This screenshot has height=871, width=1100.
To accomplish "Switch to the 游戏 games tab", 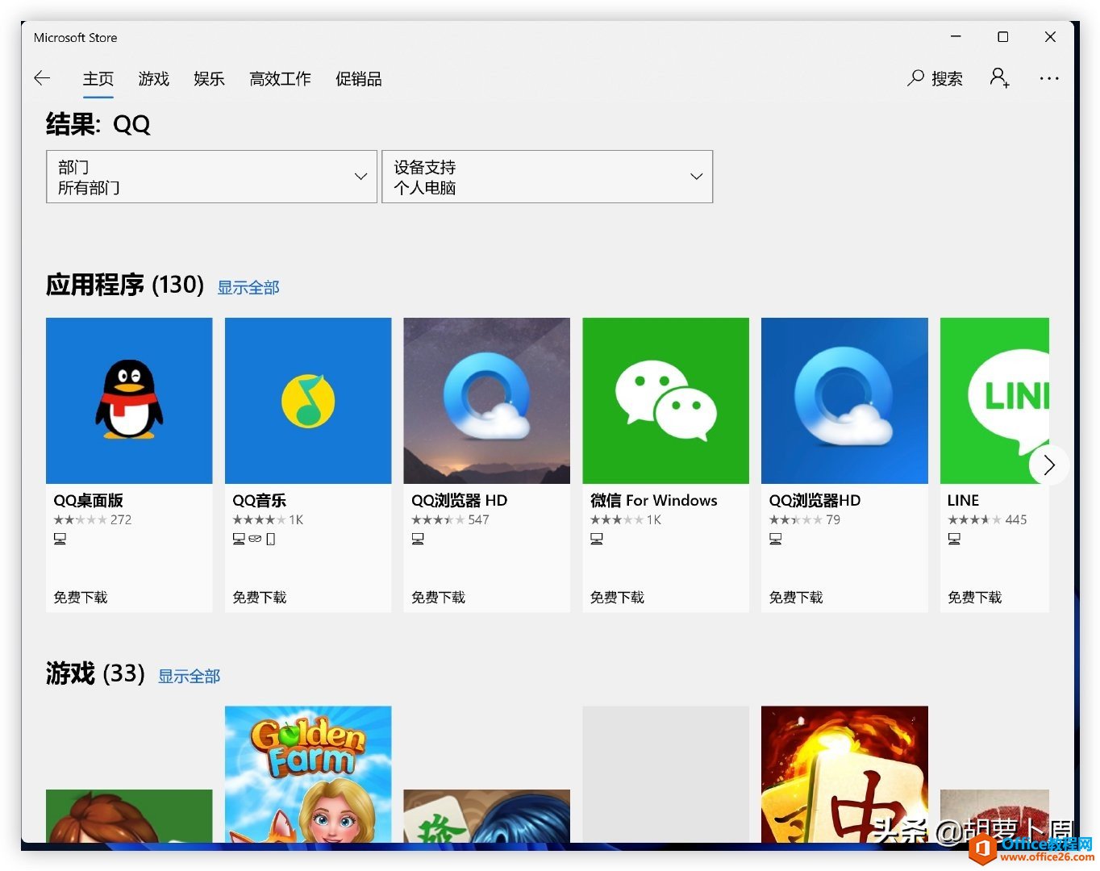I will [154, 79].
